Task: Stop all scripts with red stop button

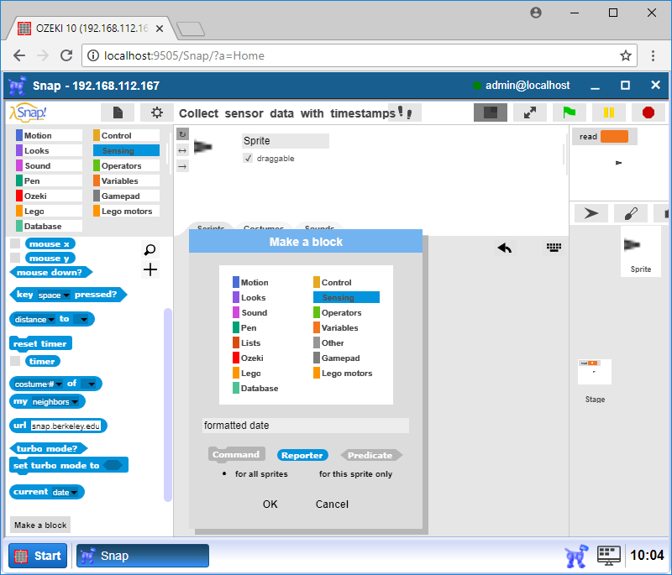Action: (648, 112)
